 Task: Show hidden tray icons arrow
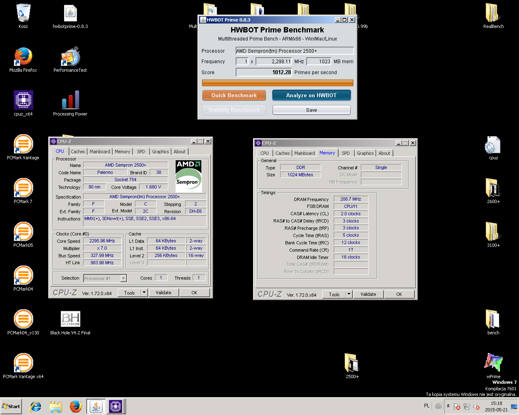point(448,406)
